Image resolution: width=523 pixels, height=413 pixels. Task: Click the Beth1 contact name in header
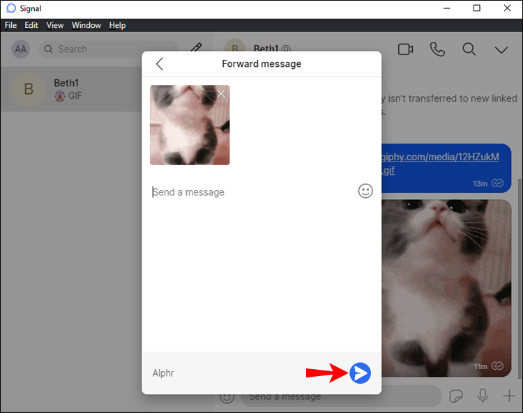click(x=266, y=49)
